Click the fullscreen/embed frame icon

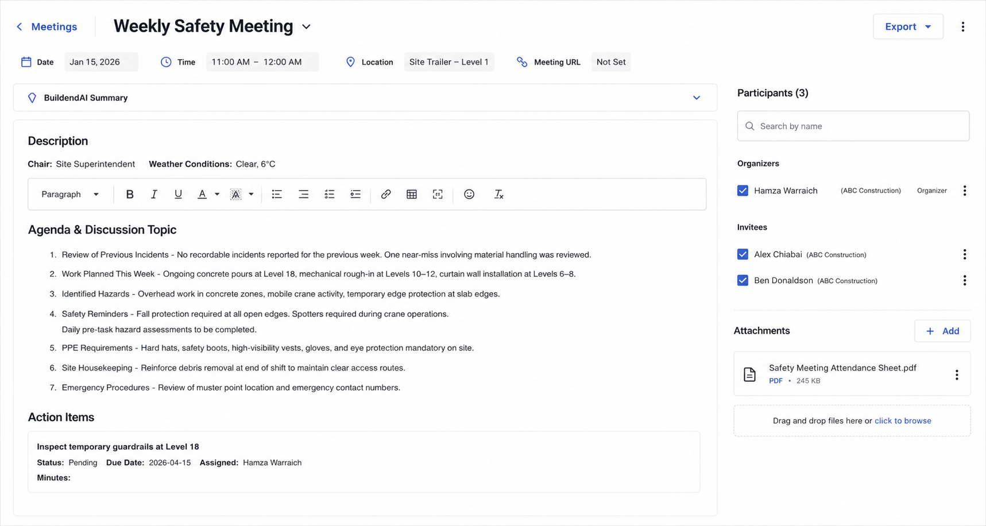click(x=438, y=194)
